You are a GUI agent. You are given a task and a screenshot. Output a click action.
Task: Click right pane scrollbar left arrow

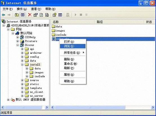pos(53,107)
